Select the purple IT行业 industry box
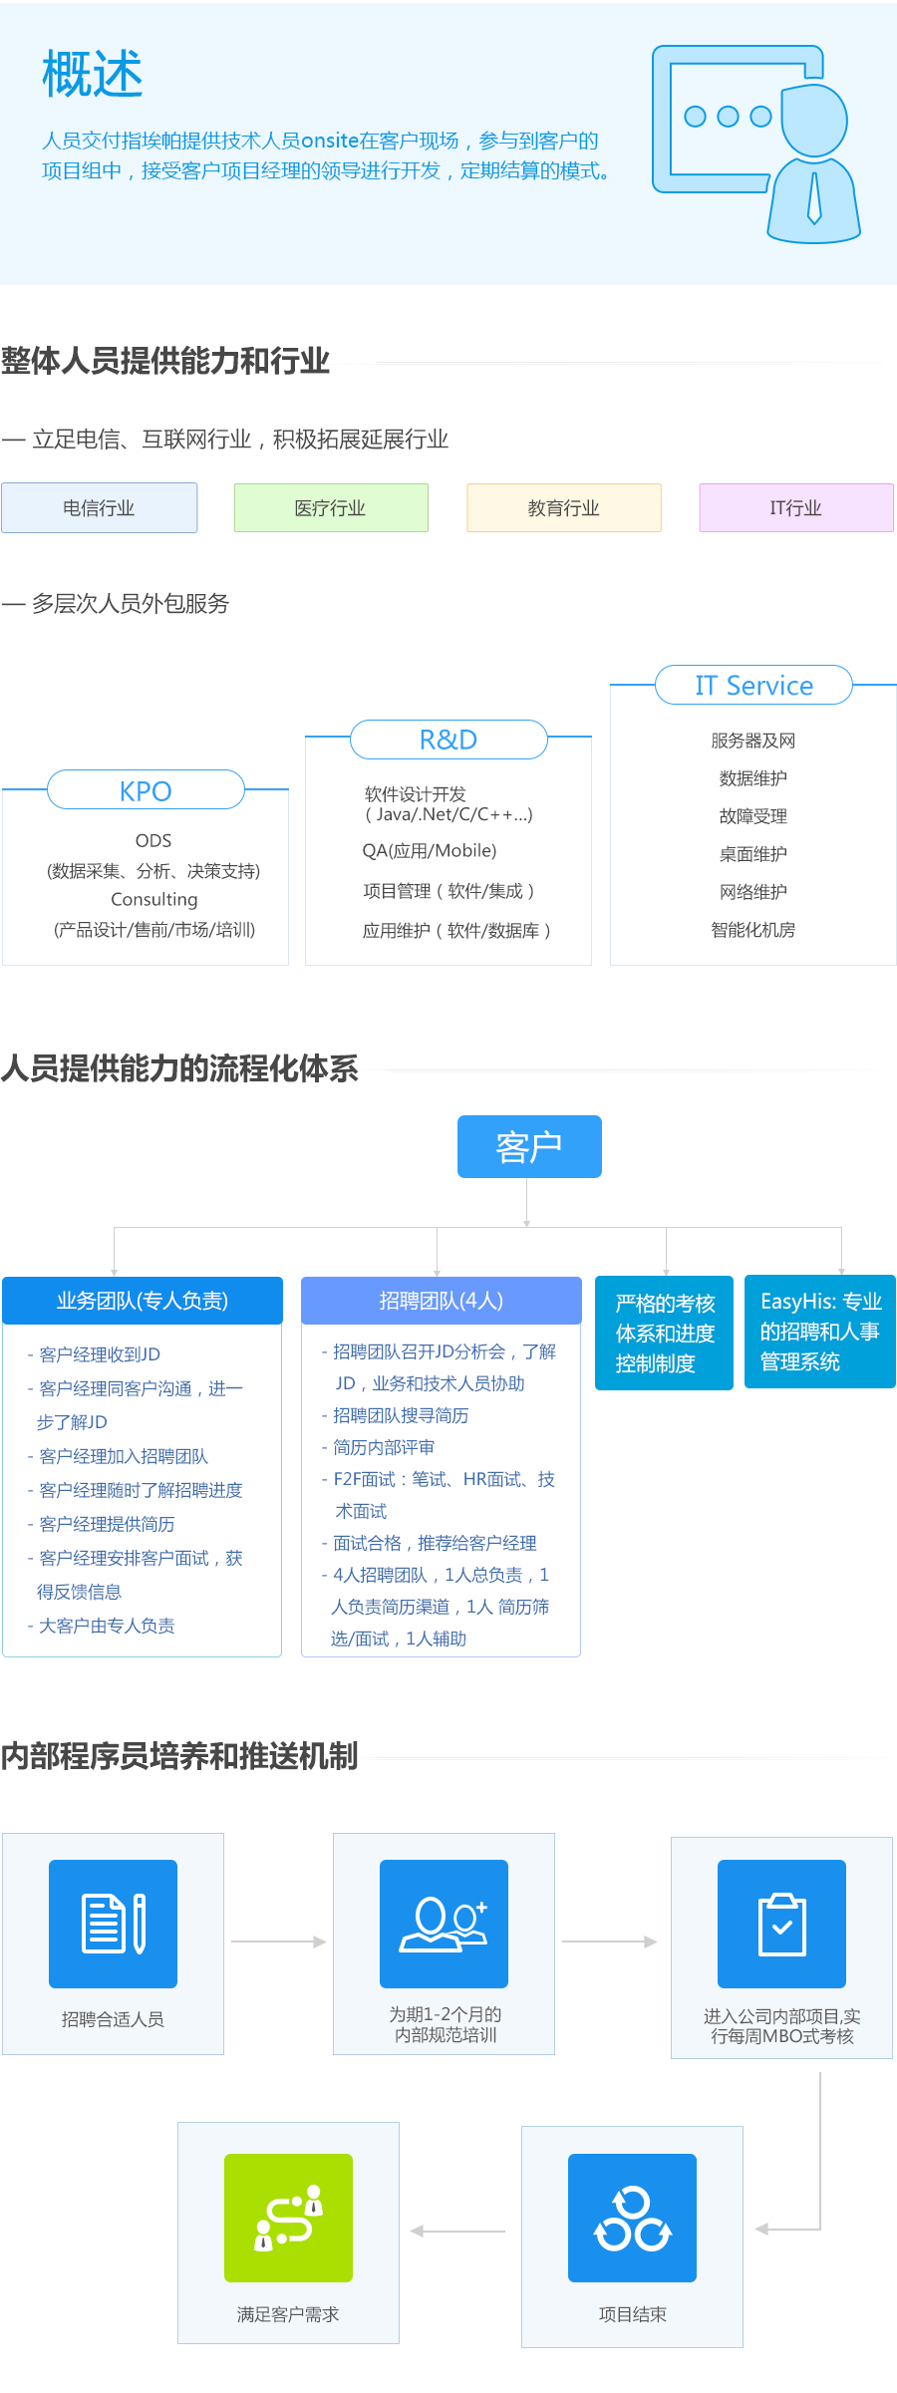The image size is (897, 2393). coord(796,508)
